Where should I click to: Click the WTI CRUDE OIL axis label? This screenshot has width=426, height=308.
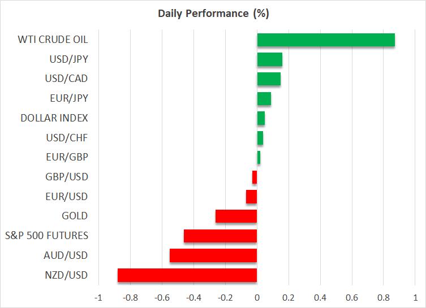pyautogui.click(x=54, y=40)
